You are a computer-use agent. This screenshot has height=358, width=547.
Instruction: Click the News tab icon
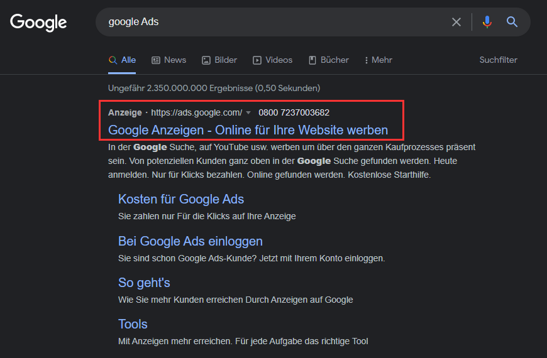coord(155,60)
